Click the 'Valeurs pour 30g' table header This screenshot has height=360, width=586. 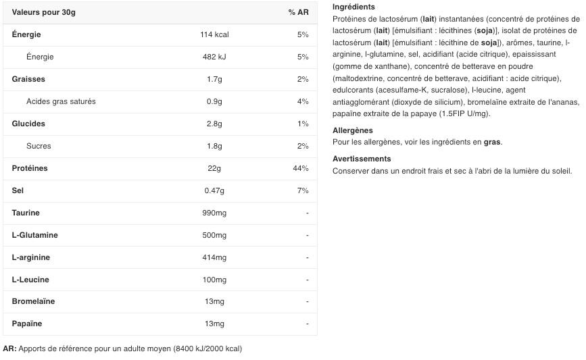(x=44, y=13)
